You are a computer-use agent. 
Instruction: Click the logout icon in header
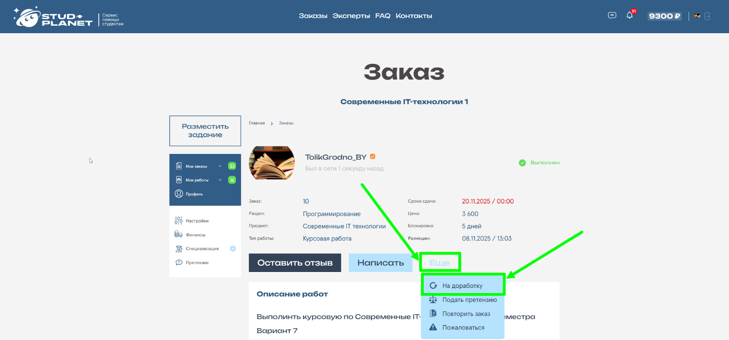[x=707, y=16]
